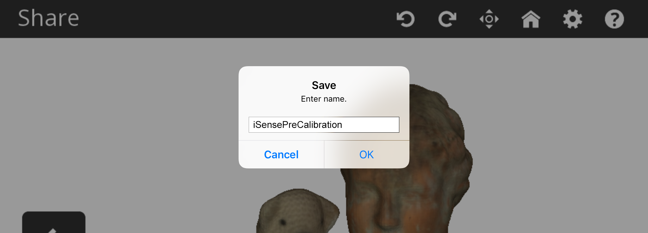Click the Enter name prompt text
Image resolution: width=648 pixels, height=233 pixels.
(x=324, y=98)
